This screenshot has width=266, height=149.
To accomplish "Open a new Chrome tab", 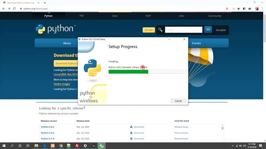I will coord(45,3).
